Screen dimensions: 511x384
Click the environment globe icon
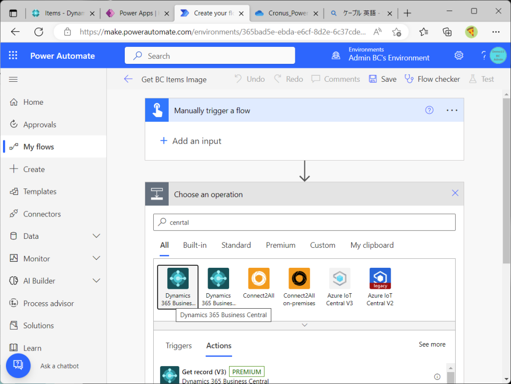[336, 55]
